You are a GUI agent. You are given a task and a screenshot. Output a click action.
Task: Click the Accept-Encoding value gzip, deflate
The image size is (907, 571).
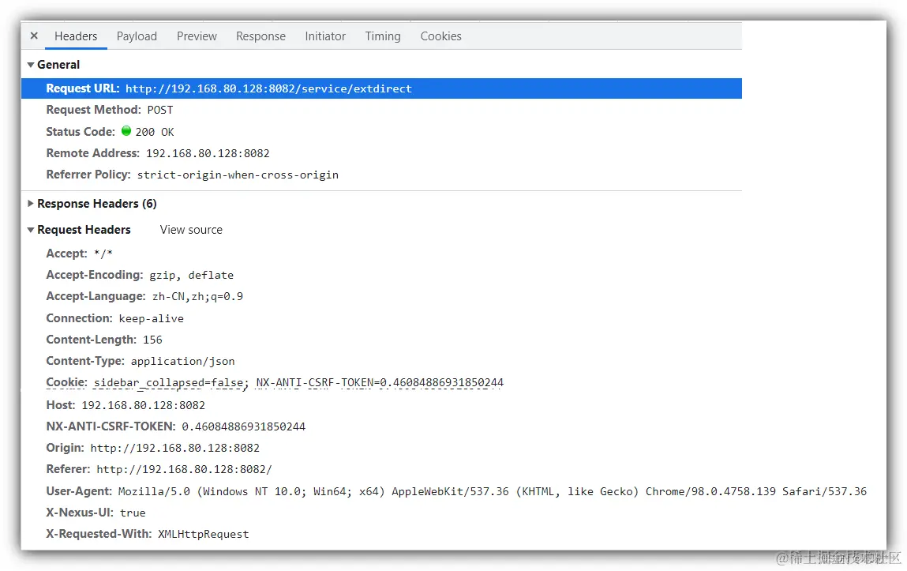pos(192,275)
